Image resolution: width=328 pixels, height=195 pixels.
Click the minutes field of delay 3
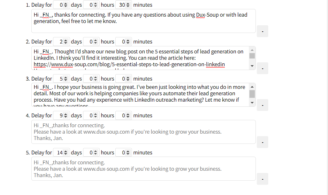click(x=123, y=79)
